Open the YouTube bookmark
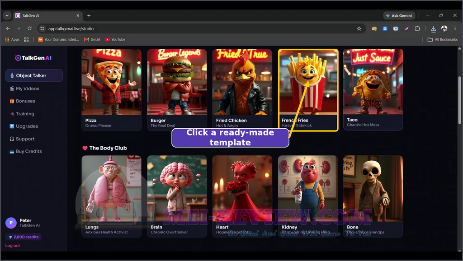 pyautogui.click(x=115, y=40)
